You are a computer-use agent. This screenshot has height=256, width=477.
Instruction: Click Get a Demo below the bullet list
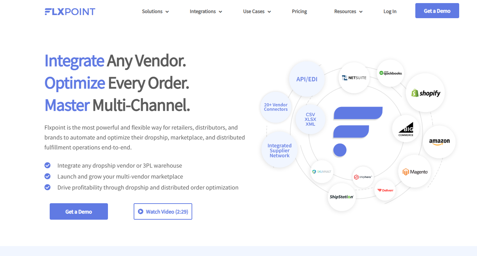coord(79,211)
